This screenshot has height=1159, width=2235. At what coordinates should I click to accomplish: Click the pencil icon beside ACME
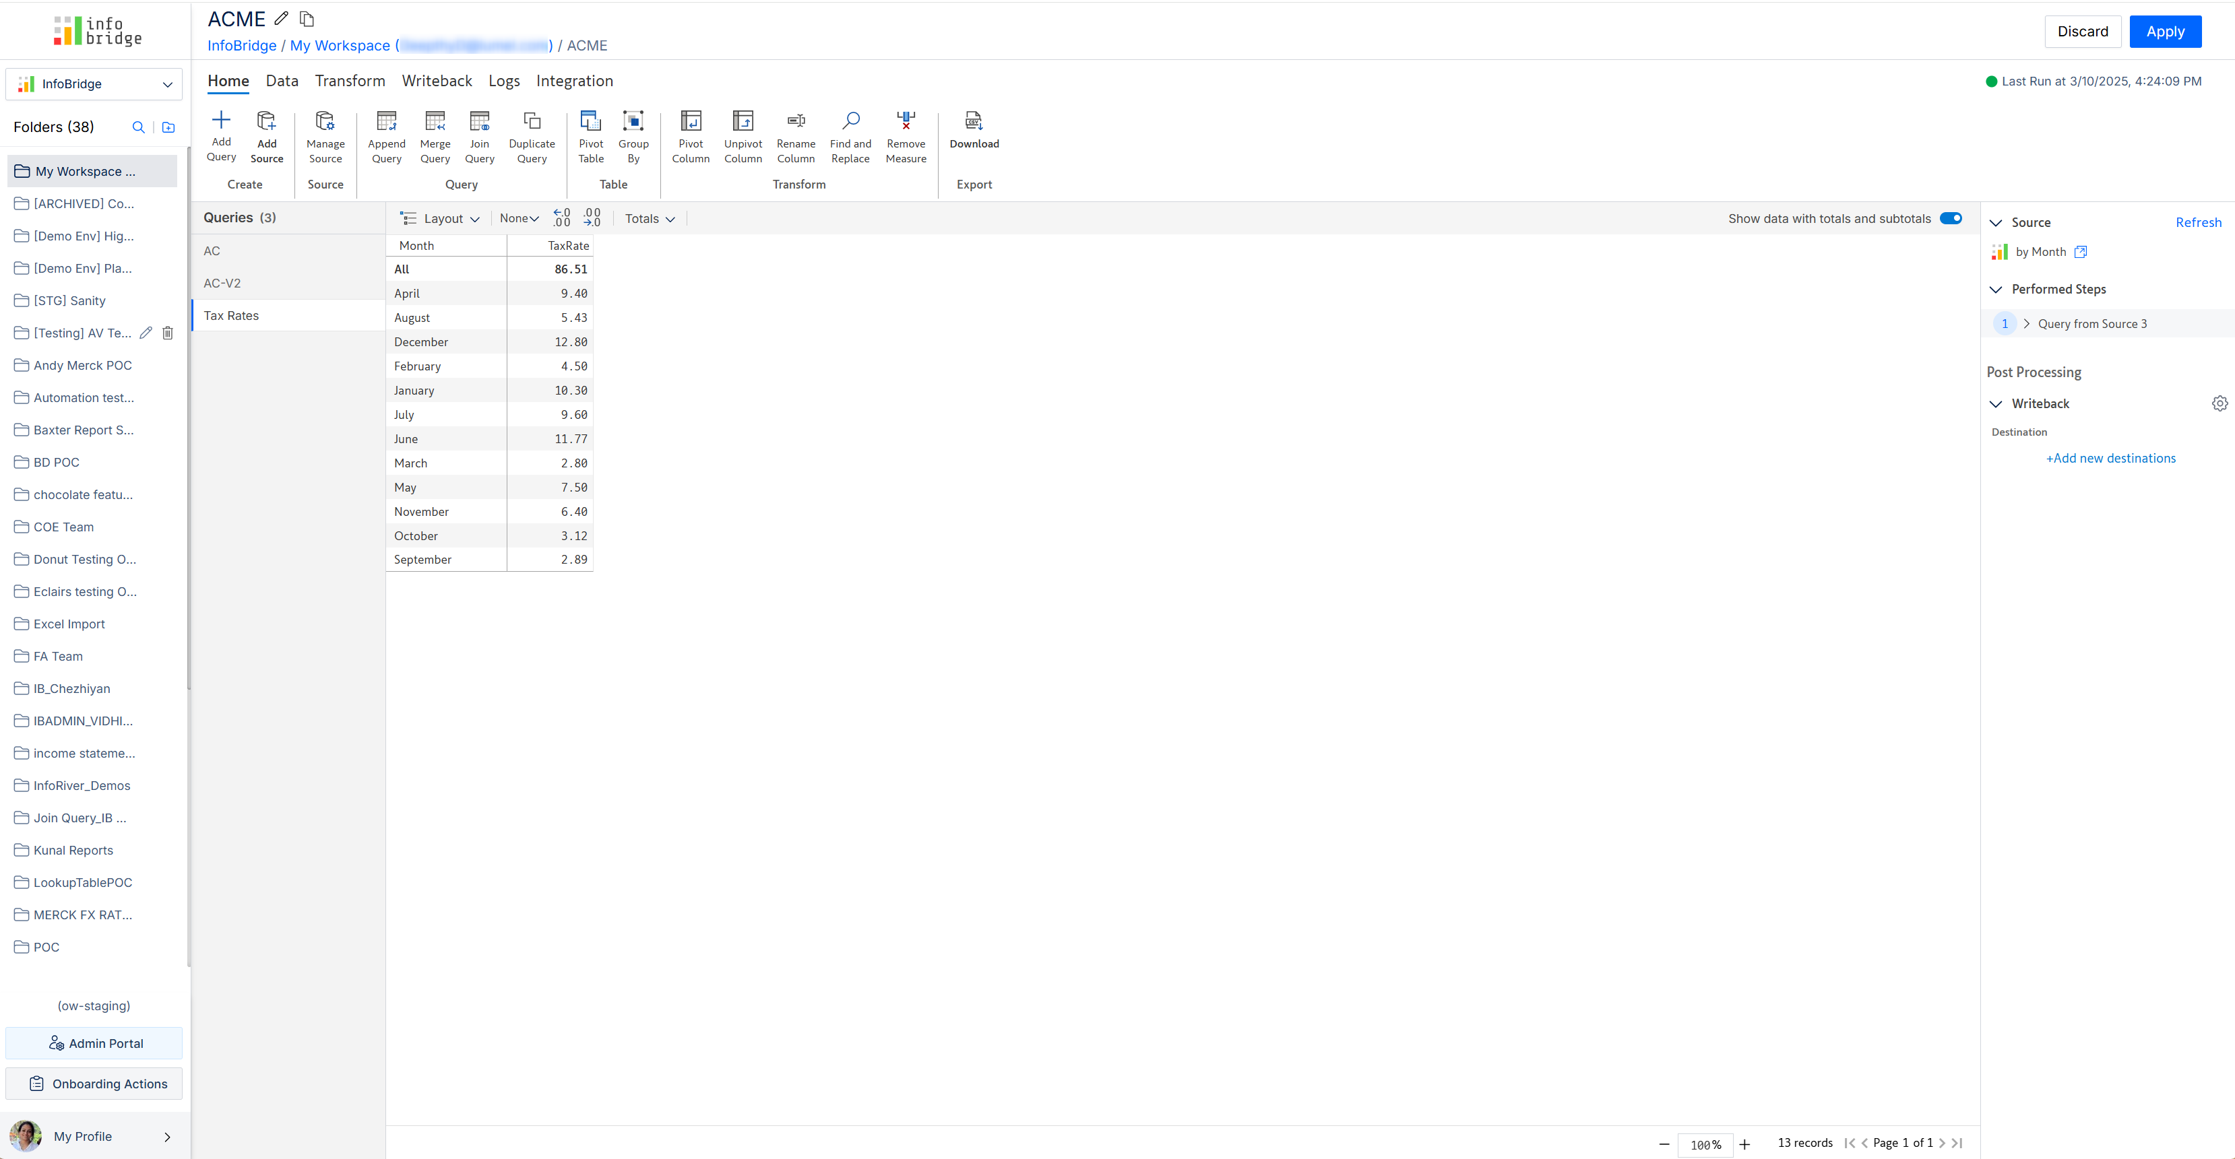[x=281, y=18]
